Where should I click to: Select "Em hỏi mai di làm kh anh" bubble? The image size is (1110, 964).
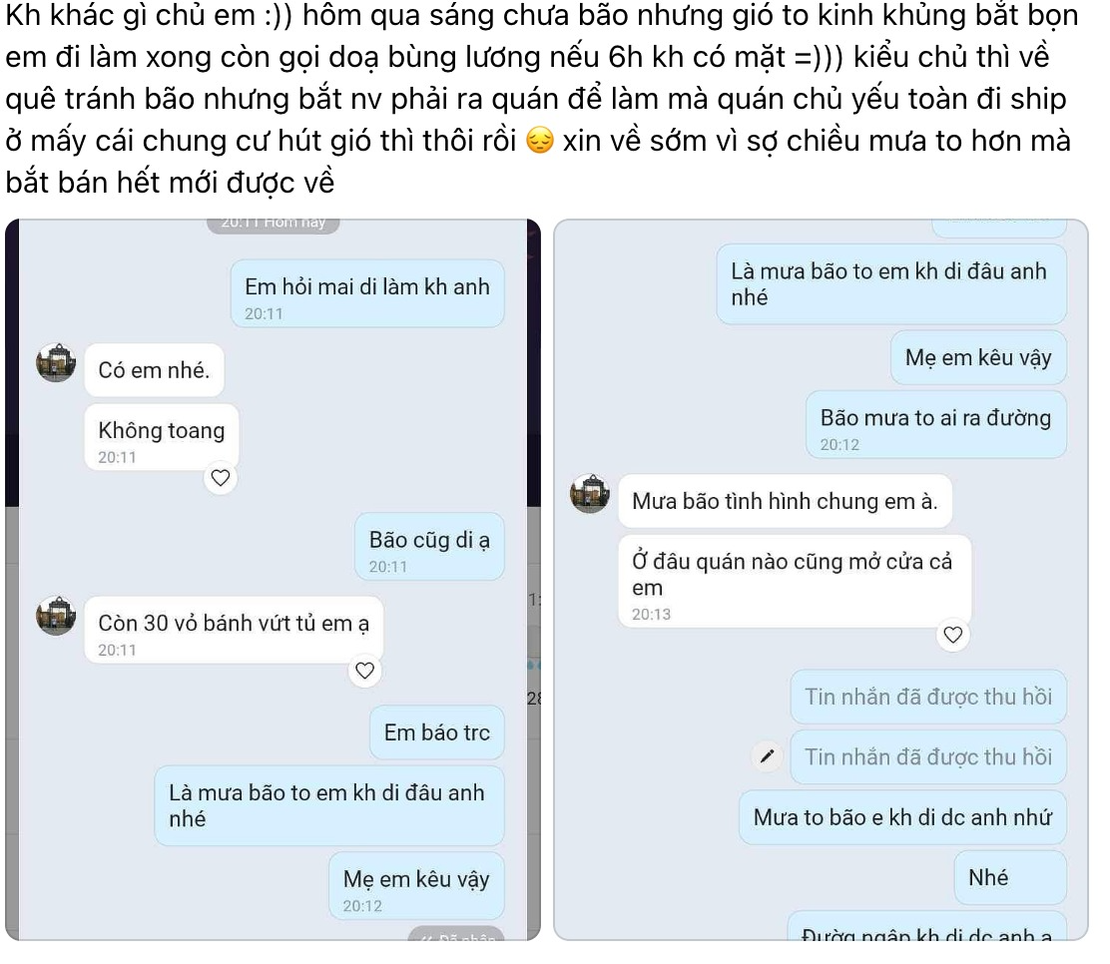pyautogui.click(x=367, y=293)
